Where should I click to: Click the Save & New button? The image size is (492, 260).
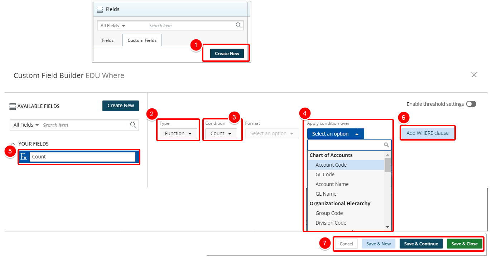point(378,244)
